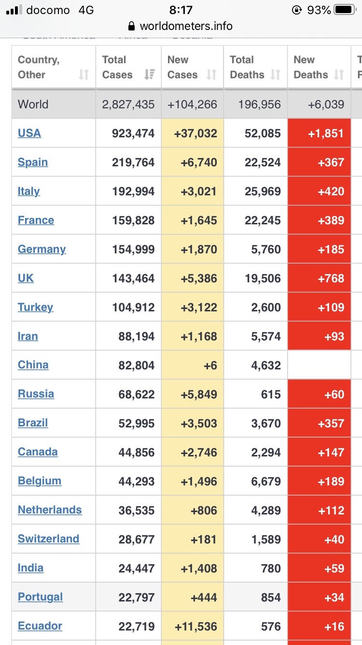
Task: Sort by Total Deaths arrows icon
Action: click(x=275, y=74)
